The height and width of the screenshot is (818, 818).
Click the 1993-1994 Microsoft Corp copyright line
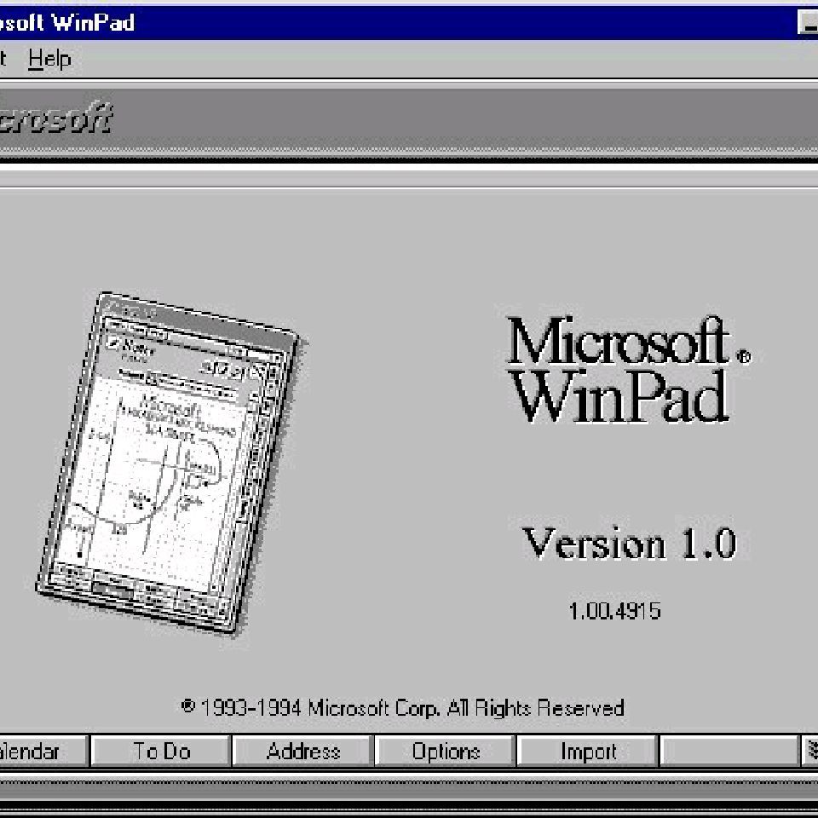(402, 708)
